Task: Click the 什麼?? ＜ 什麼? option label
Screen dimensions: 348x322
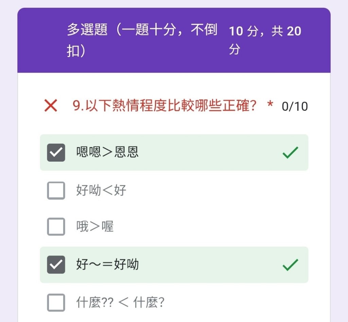Action: (x=120, y=302)
